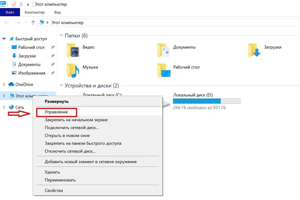Collapse the Устройства и диски section

pyautogui.click(x=61, y=86)
